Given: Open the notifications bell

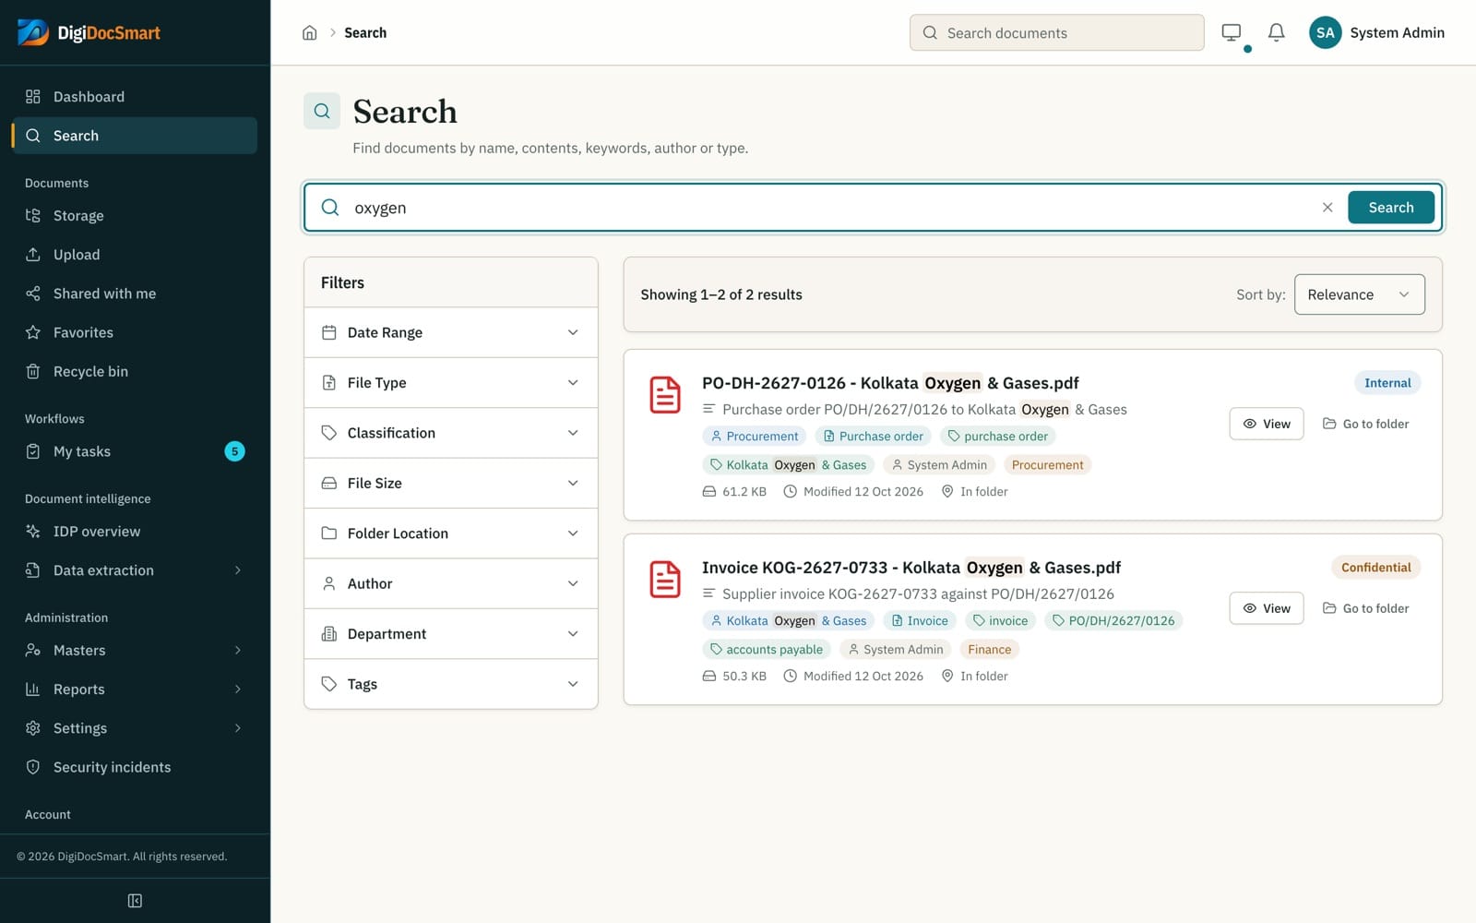Looking at the screenshot, I should click(x=1276, y=32).
